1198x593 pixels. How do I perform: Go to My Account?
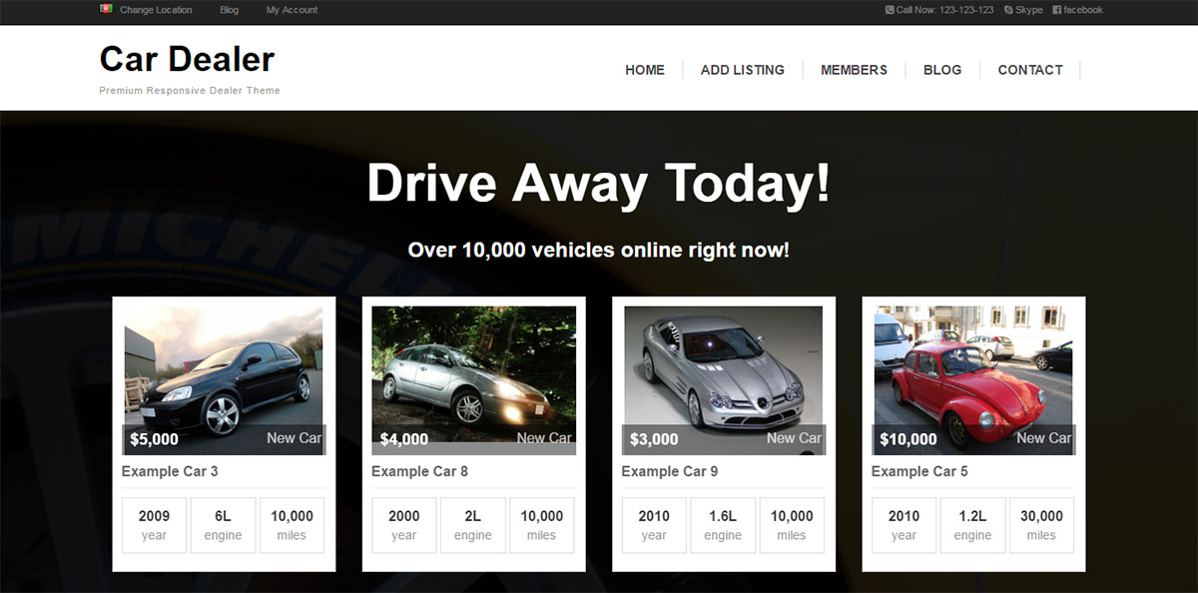coord(293,10)
